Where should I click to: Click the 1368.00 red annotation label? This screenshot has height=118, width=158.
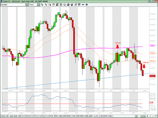(146, 63)
